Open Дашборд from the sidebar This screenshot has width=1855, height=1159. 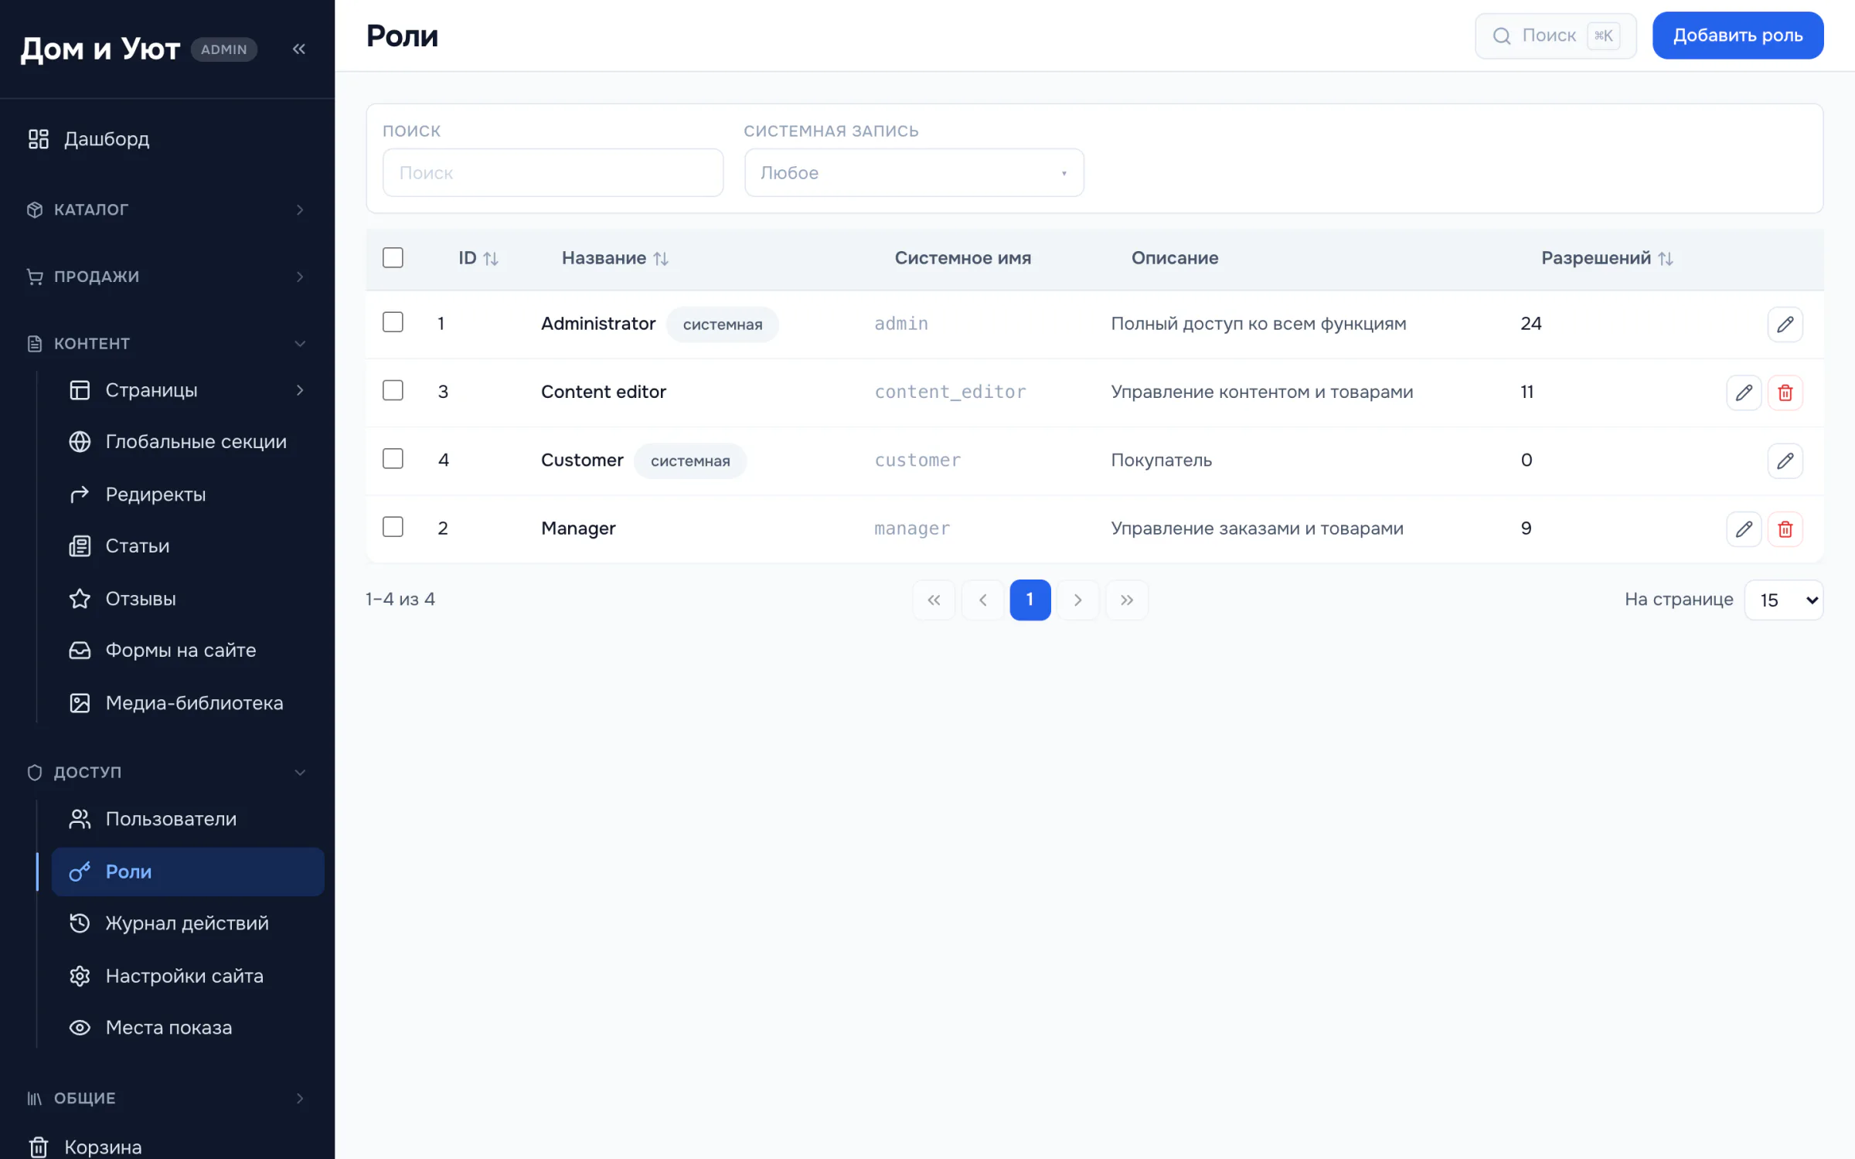(167, 139)
